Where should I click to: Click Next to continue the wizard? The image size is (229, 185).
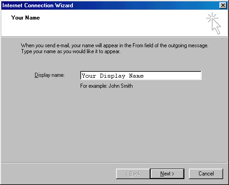[x=167, y=174]
